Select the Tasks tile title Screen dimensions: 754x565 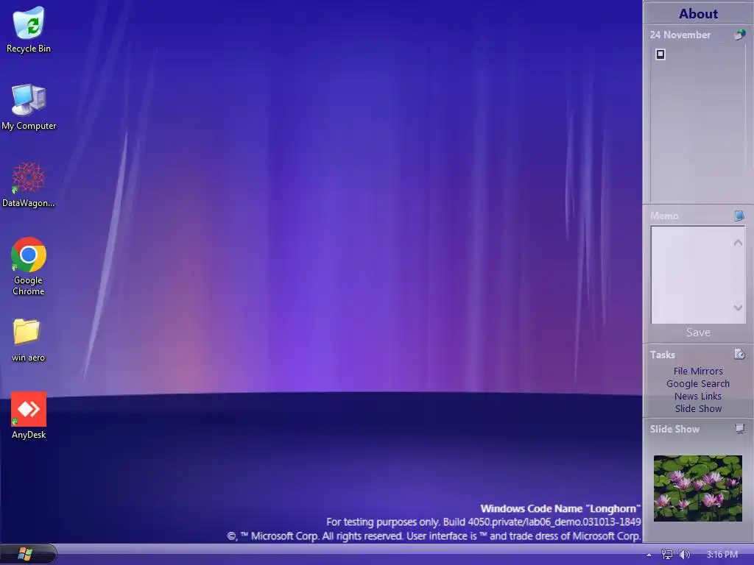click(x=663, y=355)
